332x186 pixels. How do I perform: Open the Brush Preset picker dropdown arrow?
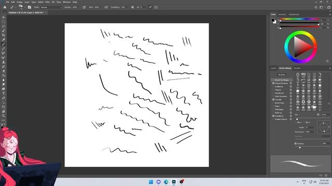[25, 7]
